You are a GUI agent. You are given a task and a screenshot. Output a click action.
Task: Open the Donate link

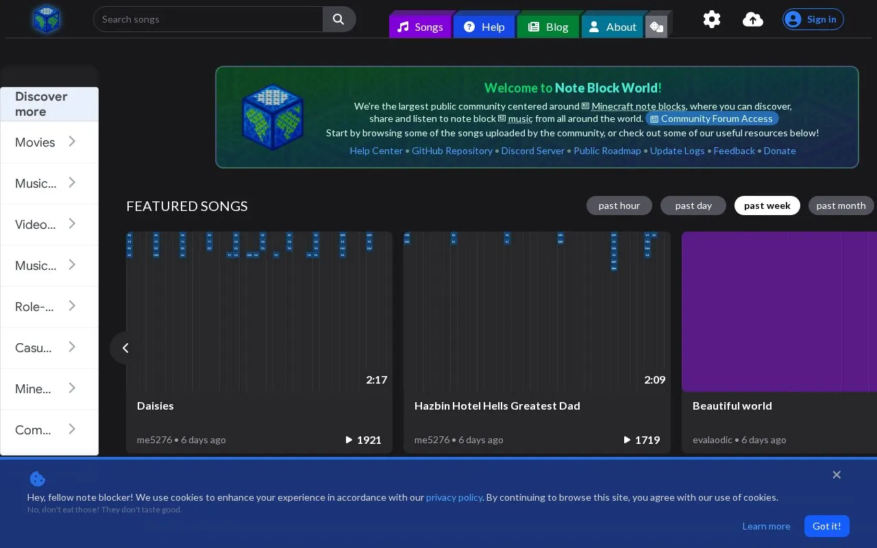pyautogui.click(x=780, y=151)
